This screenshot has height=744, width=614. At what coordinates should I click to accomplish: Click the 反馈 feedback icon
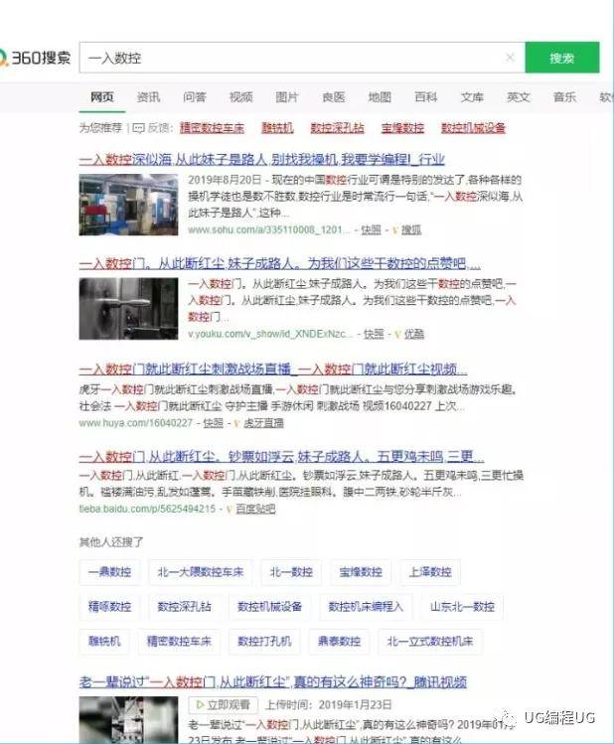[x=138, y=128]
